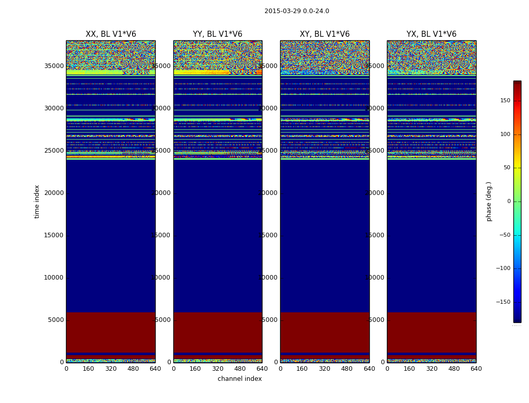
Task: Click the YX, BL V1*V6 subplot title
Action: (x=431, y=34)
